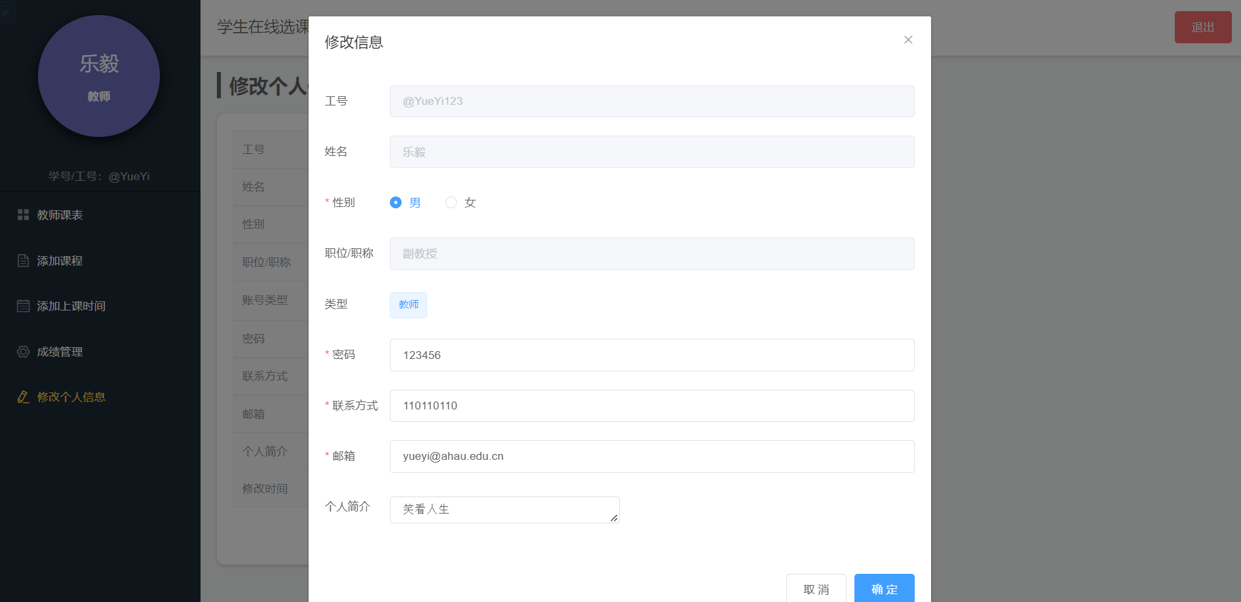This screenshot has height=602, width=1241.
Task: Close the 修改信息 dialog with X
Action: pos(908,40)
